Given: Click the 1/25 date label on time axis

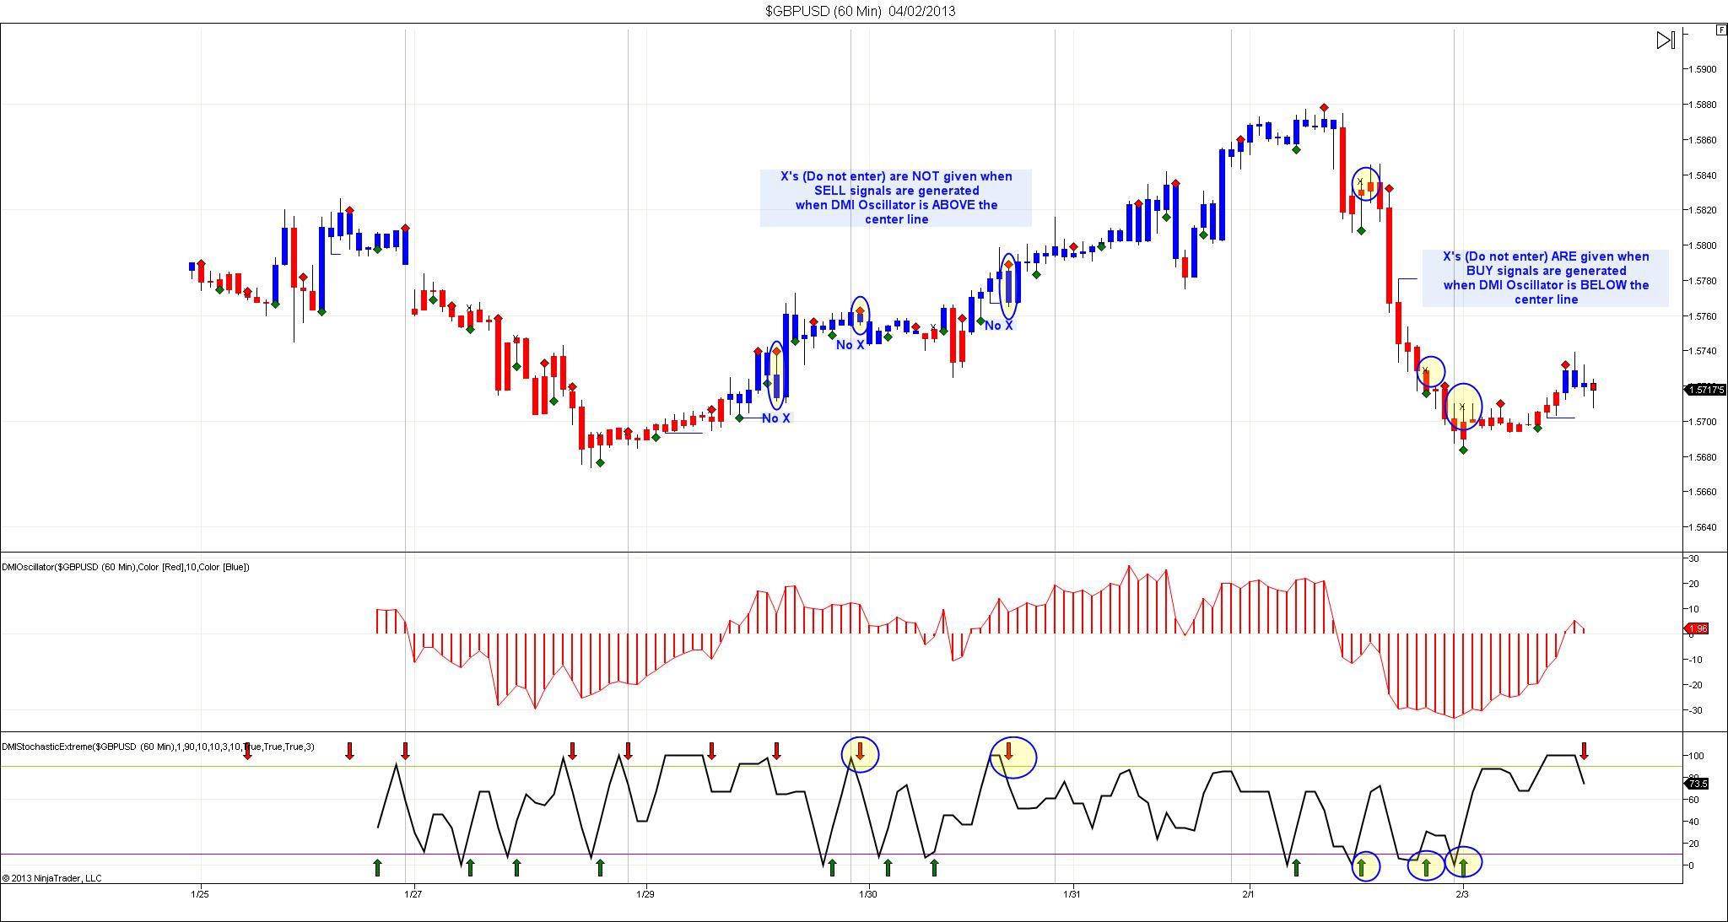Looking at the screenshot, I should tap(200, 894).
